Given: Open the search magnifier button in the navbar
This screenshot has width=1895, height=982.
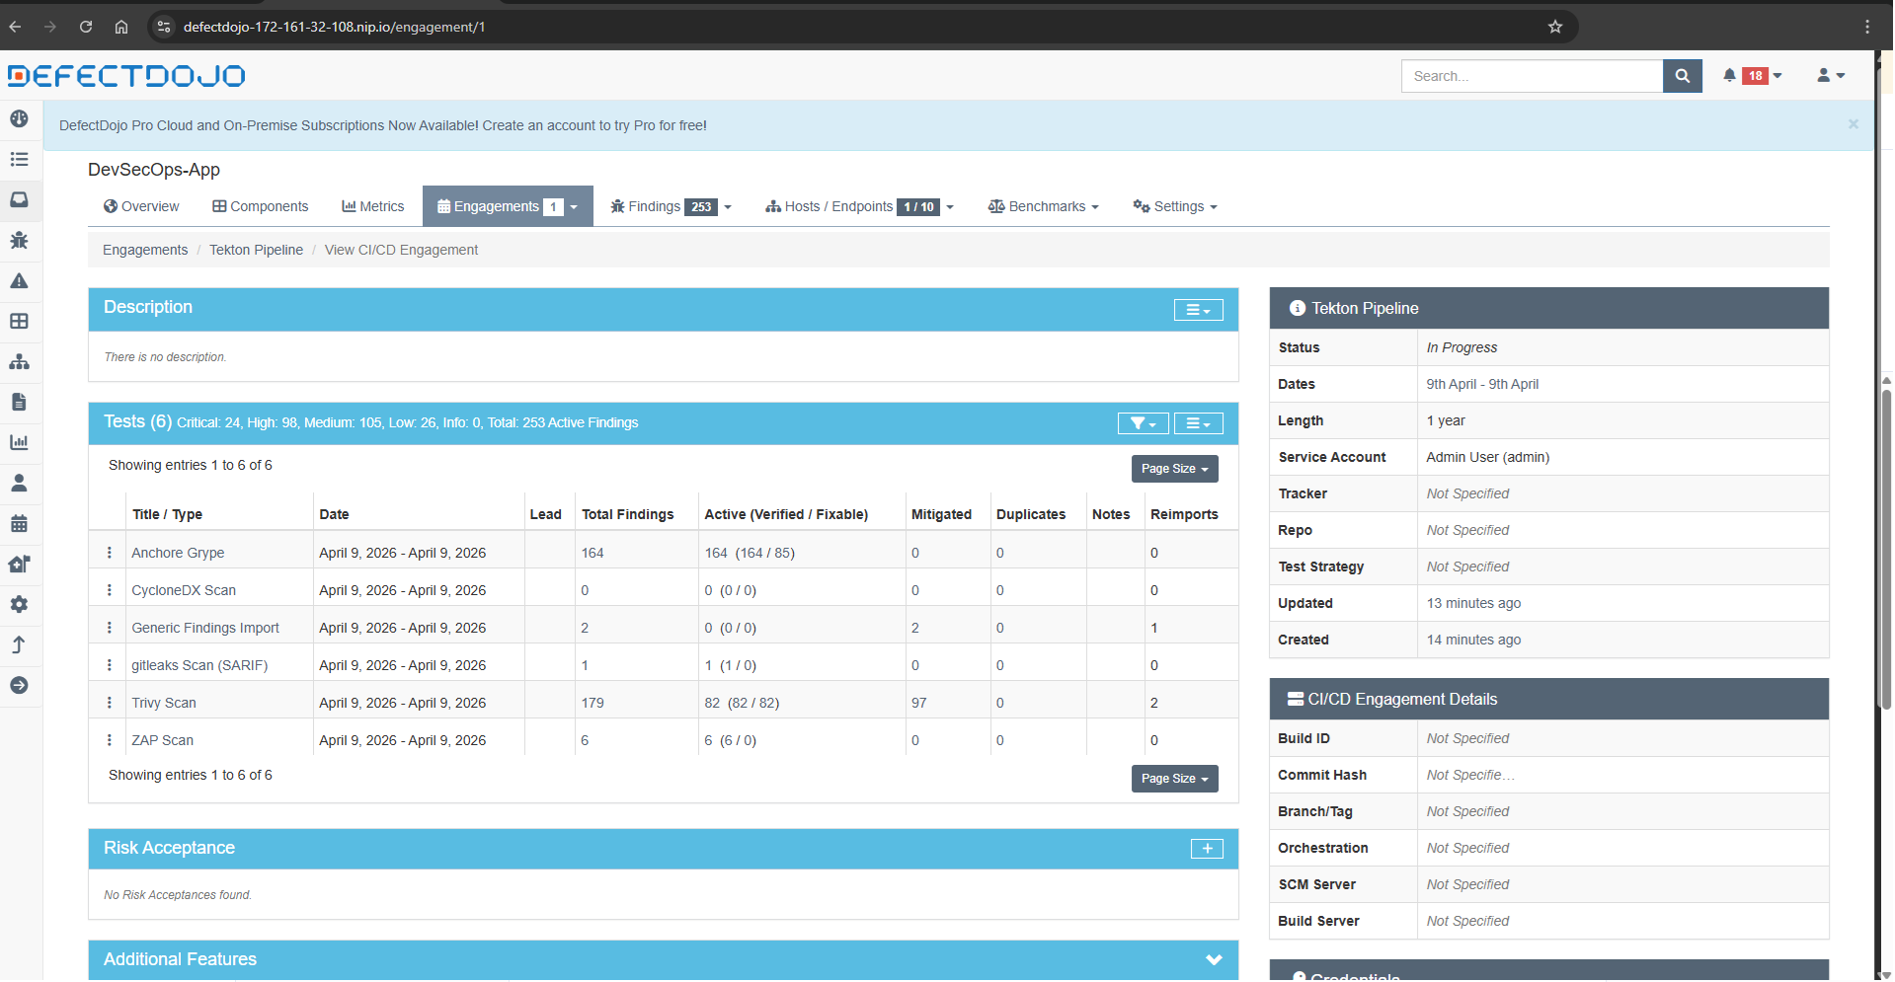Looking at the screenshot, I should coord(1683,75).
